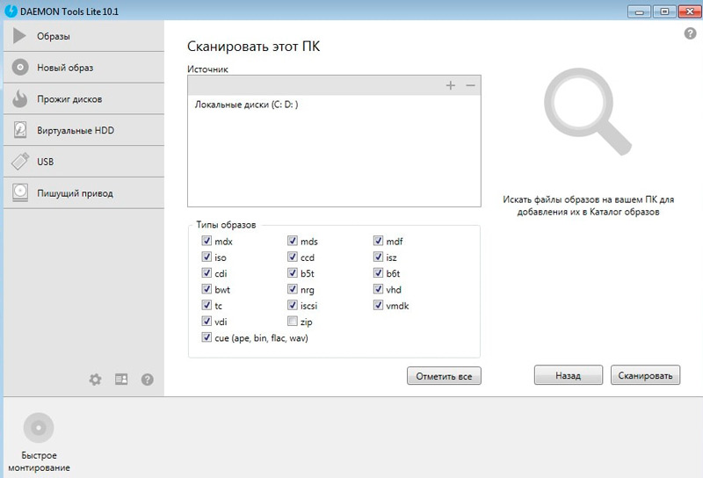Screen dimensions: 703x478
Task: Open the Образы section
Action: tap(83, 36)
